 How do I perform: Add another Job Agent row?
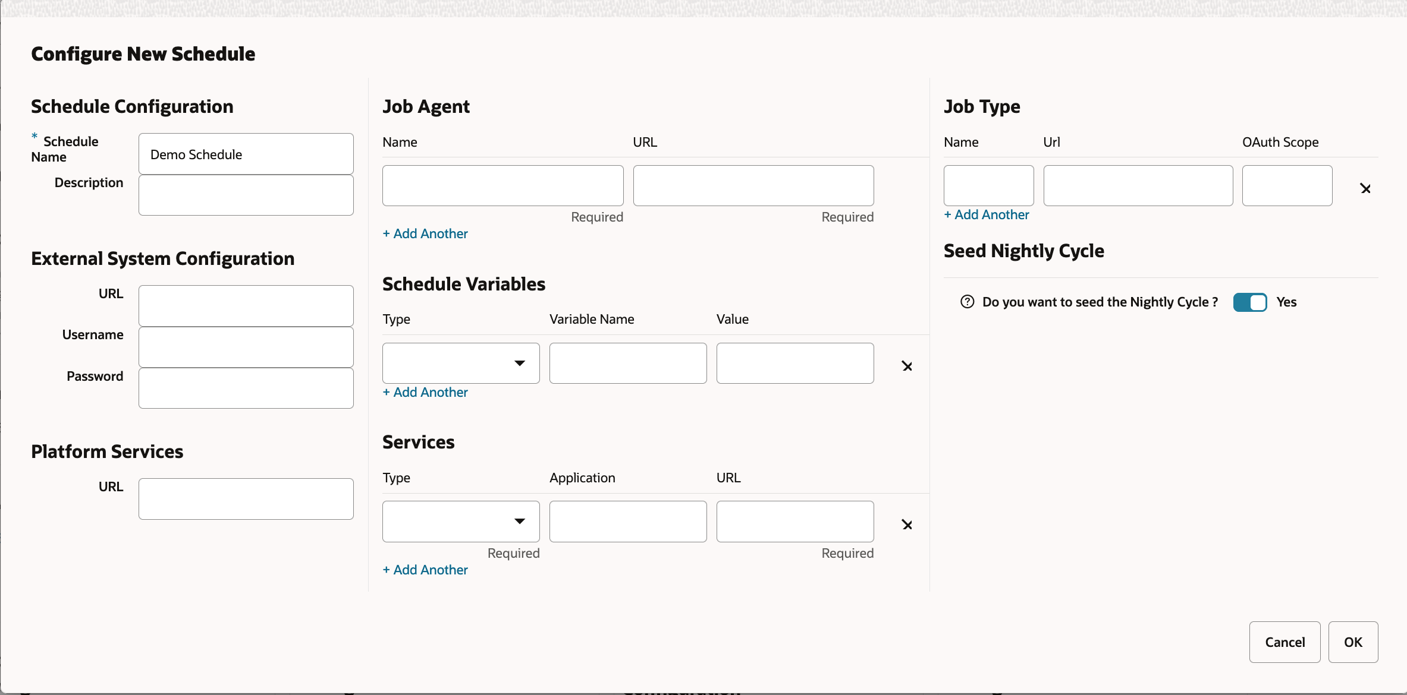(x=425, y=233)
